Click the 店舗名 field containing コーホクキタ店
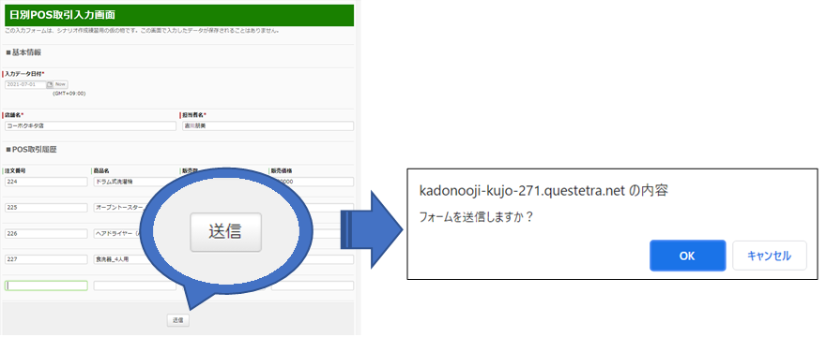This screenshot has width=826, height=337. click(x=91, y=126)
